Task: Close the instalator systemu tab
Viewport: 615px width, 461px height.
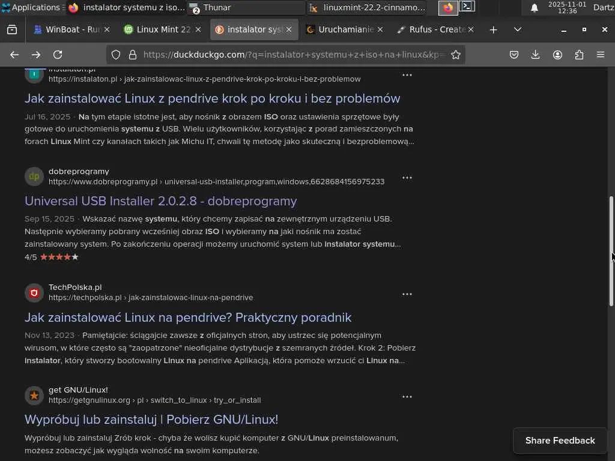Action: point(289,30)
